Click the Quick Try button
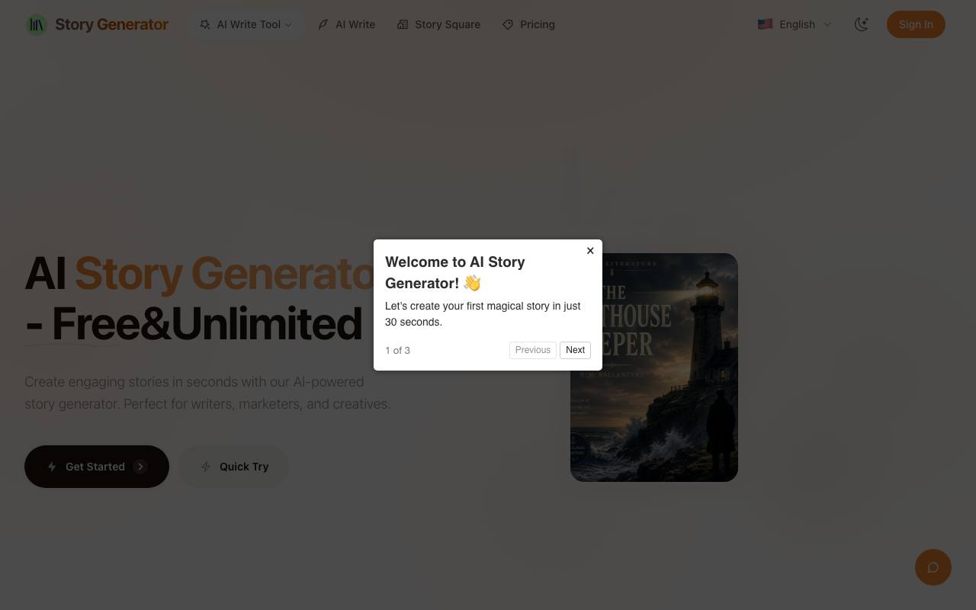The image size is (976, 610). (x=234, y=467)
